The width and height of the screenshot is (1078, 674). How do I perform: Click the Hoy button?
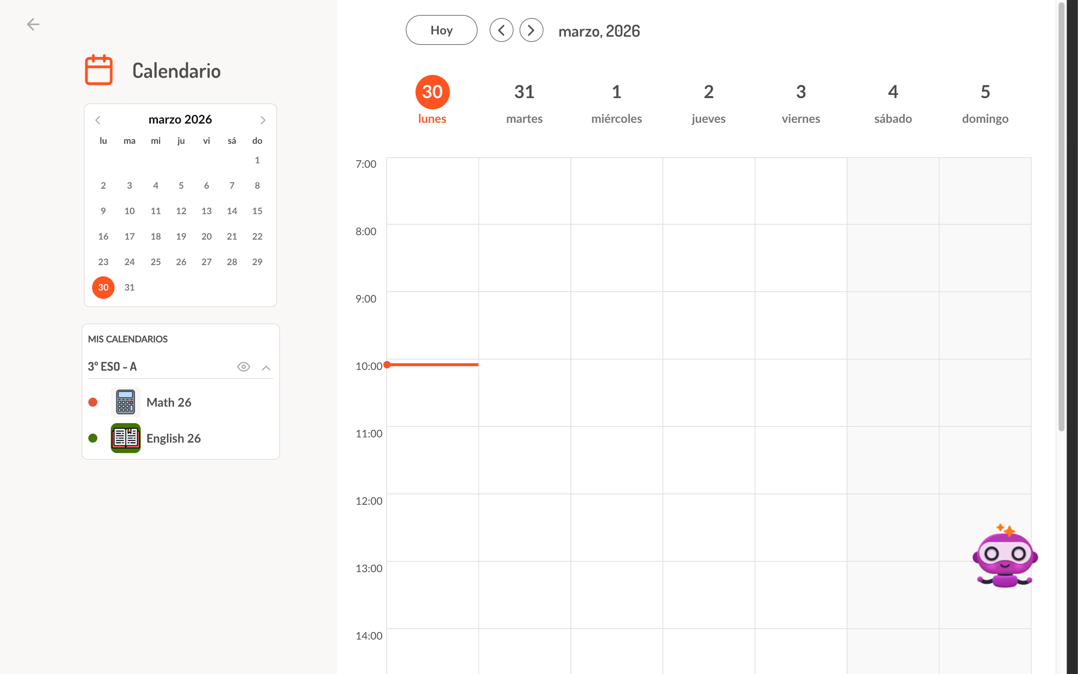coord(441,30)
